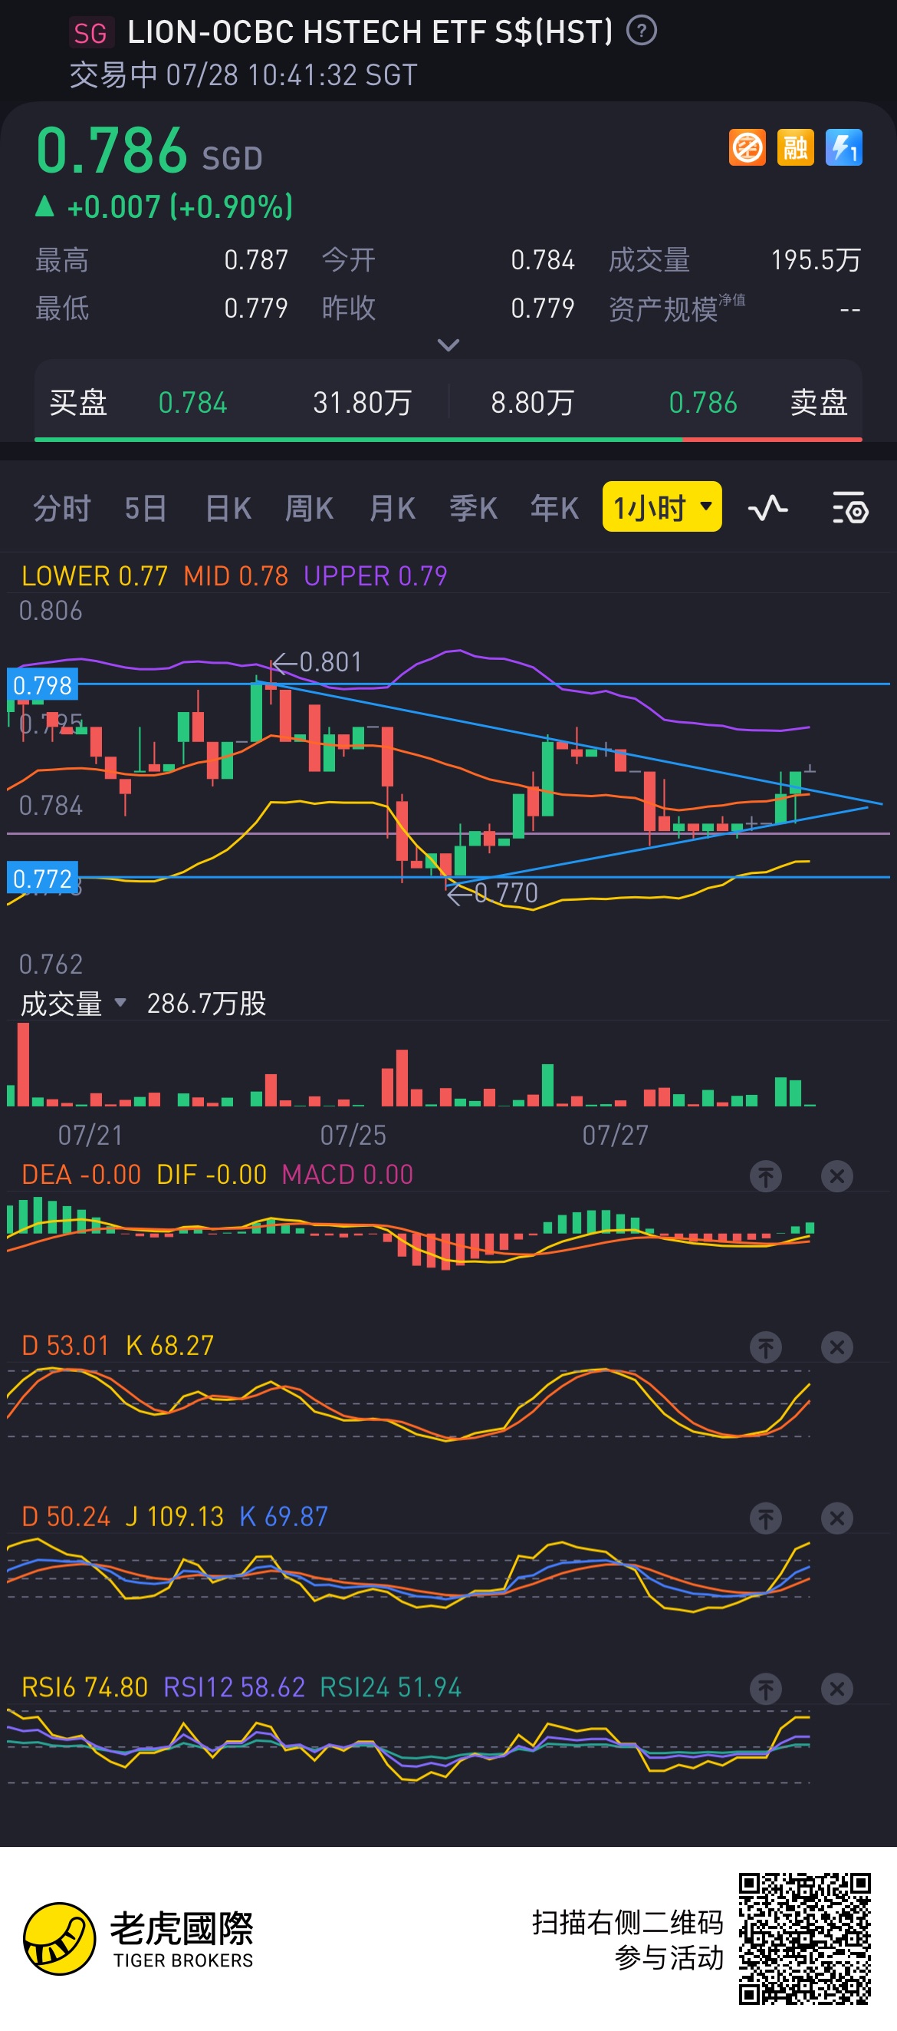The width and height of the screenshot is (897, 2031).
Task: Tap bid price 0.784
Action: tap(193, 403)
